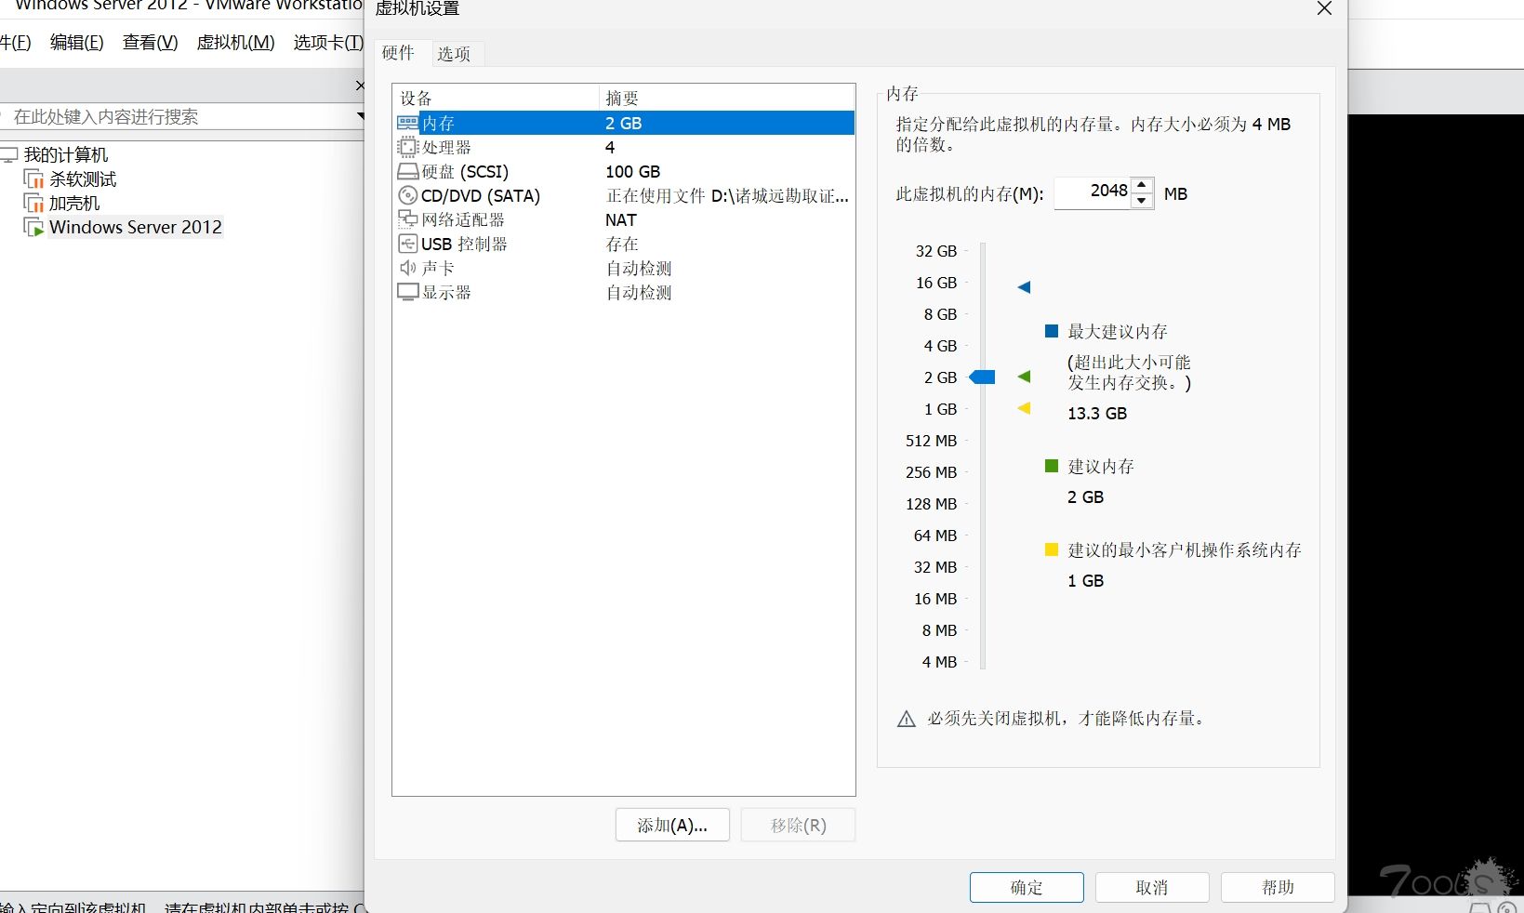The width and height of the screenshot is (1524, 913).
Task: Click the 确定 button to confirm settings
Action: pyautogui.click(x=1026, y=887)
